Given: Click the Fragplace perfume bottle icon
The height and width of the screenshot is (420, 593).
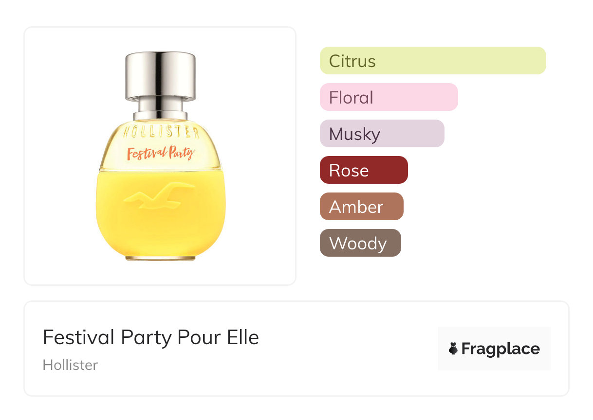Looking at the screenshot, I should pos(453,349).
